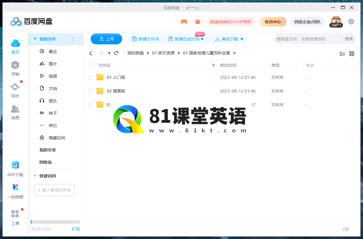This screenshot has height=239, width=363.
Task: Open the Sync (同步) icon
Action: point(15,87)
